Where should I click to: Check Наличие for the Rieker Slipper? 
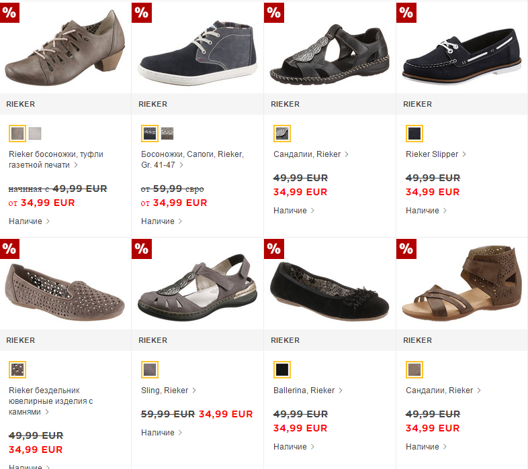[423, 211]
